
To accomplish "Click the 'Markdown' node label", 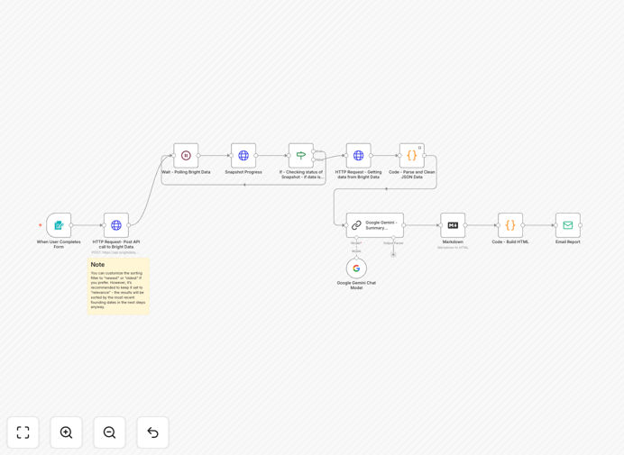I will (453, 241).
